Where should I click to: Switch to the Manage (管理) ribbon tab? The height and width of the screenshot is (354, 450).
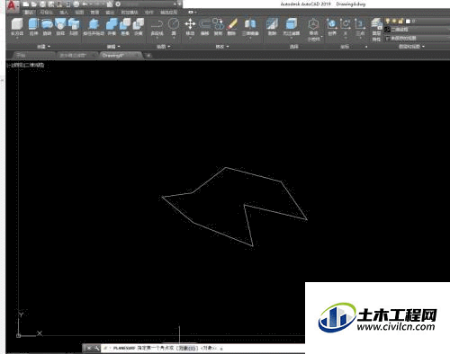pyautogui.click(x=94, y=13)
